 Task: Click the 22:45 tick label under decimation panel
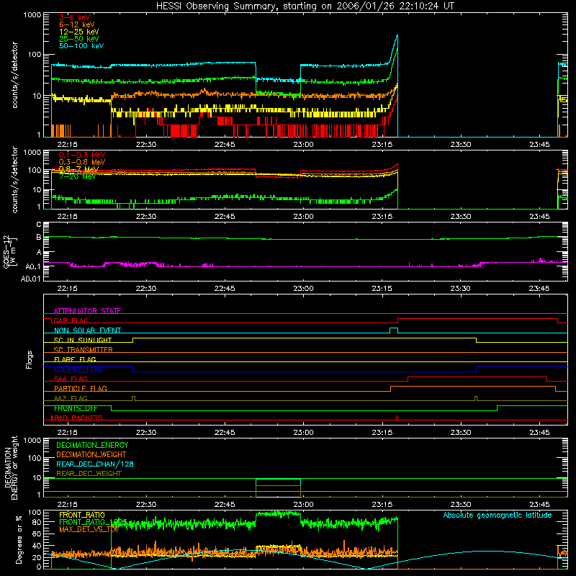coord(225,505)
